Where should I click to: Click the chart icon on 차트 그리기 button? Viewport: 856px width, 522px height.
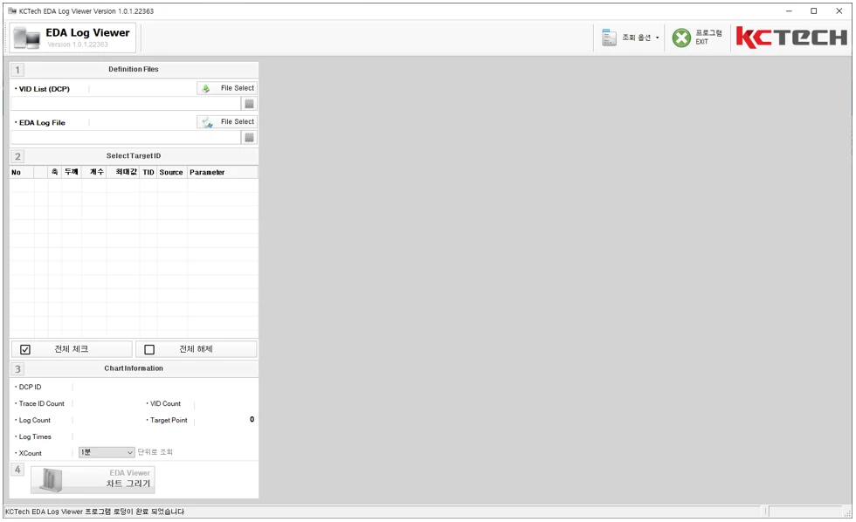tap(52, 479)
